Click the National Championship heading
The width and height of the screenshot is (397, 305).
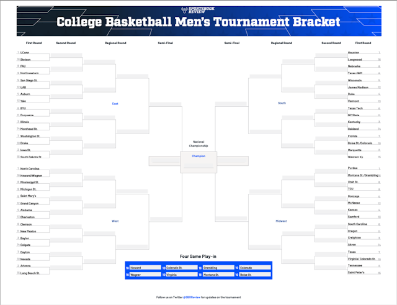coord(198,144)
